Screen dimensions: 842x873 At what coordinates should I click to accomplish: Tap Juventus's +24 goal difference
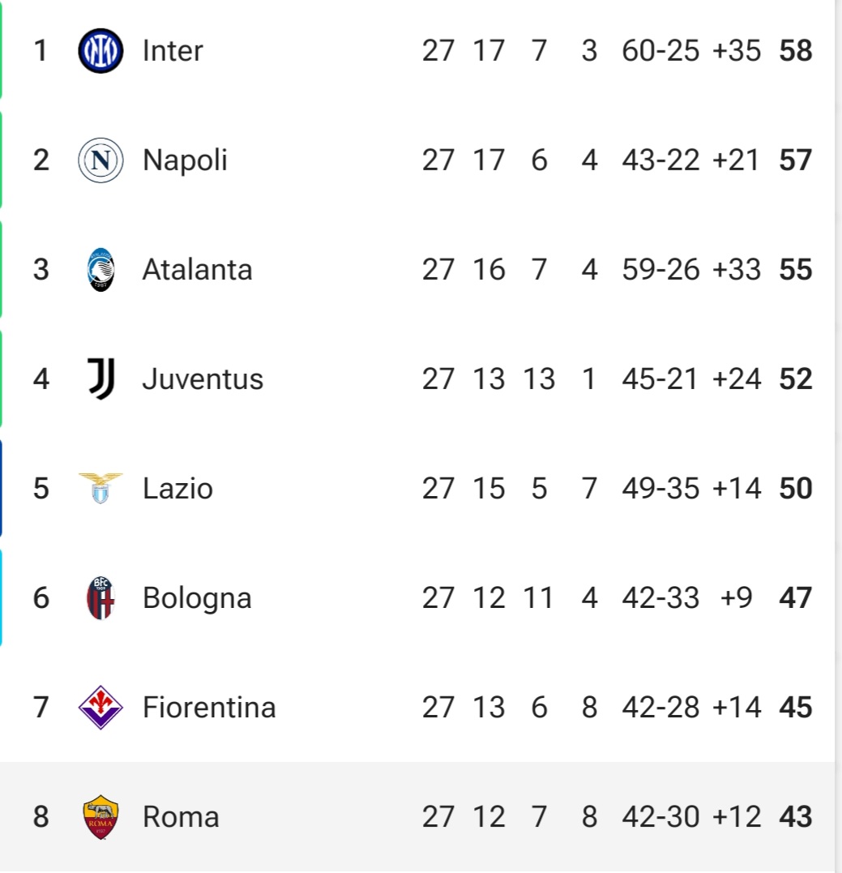click(x=737, y=379)
